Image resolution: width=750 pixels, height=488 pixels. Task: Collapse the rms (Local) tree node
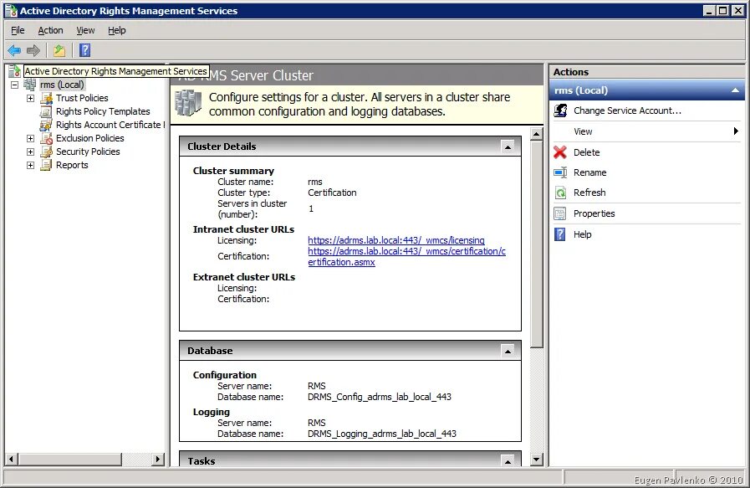point(15,85)
